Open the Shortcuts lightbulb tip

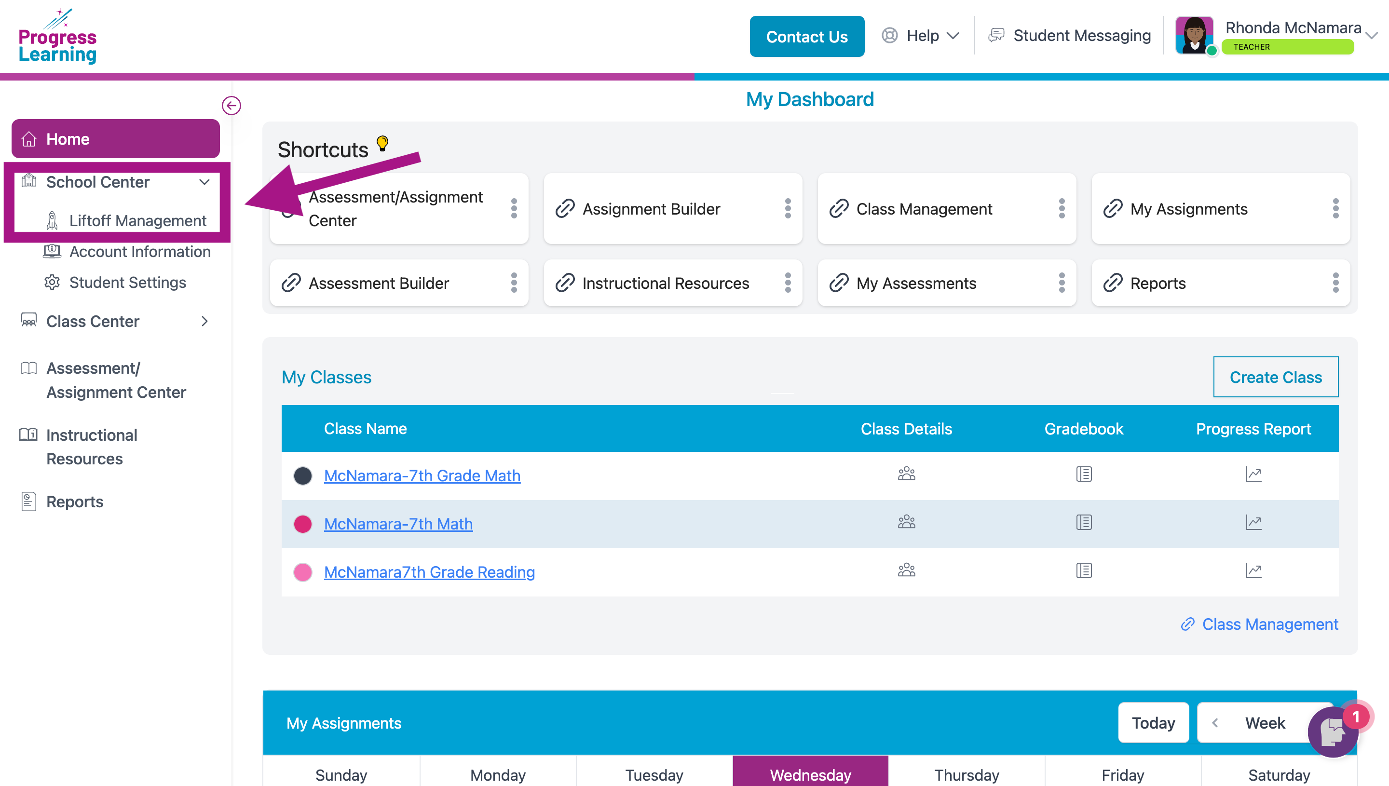382,144
